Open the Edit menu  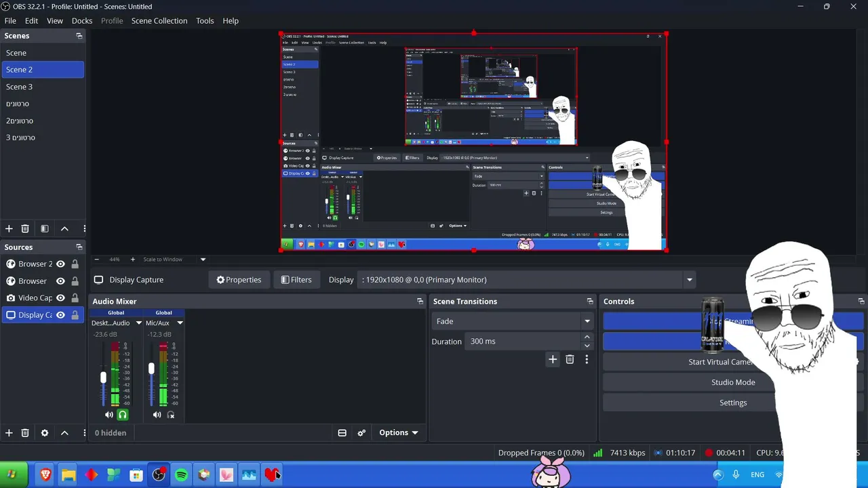click(x=32, y=21)
